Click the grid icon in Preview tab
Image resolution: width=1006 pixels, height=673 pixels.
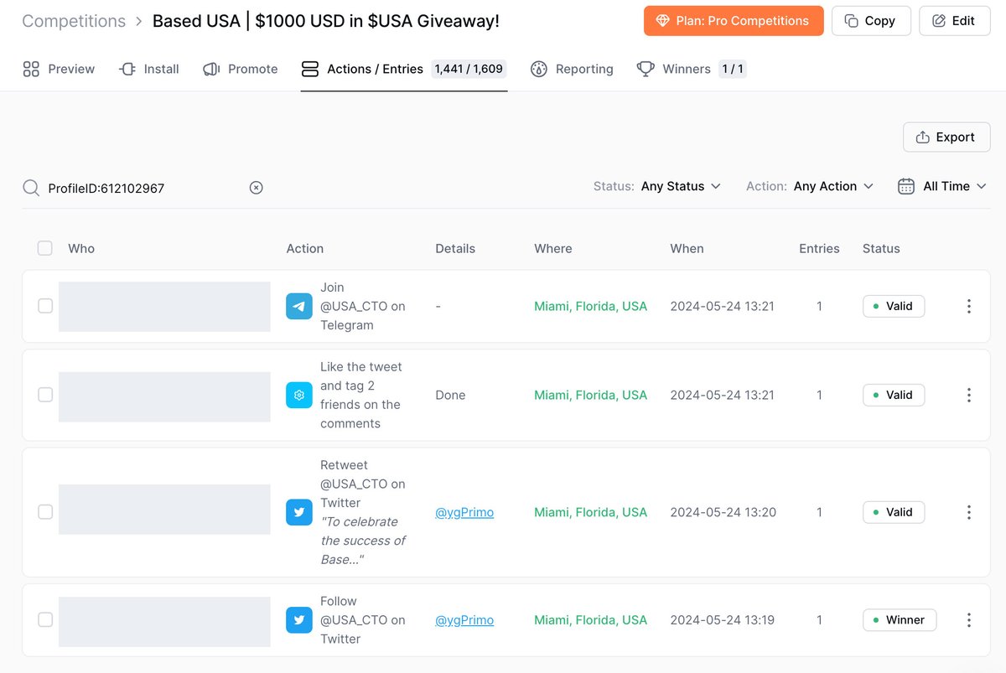pyautogui.click(x=31, y=69)
